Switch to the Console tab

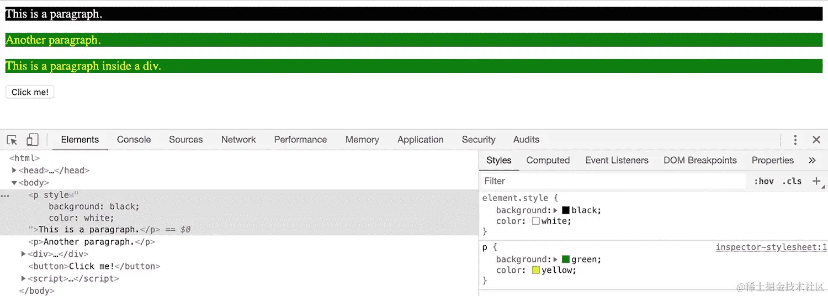(x=134, y=140)
